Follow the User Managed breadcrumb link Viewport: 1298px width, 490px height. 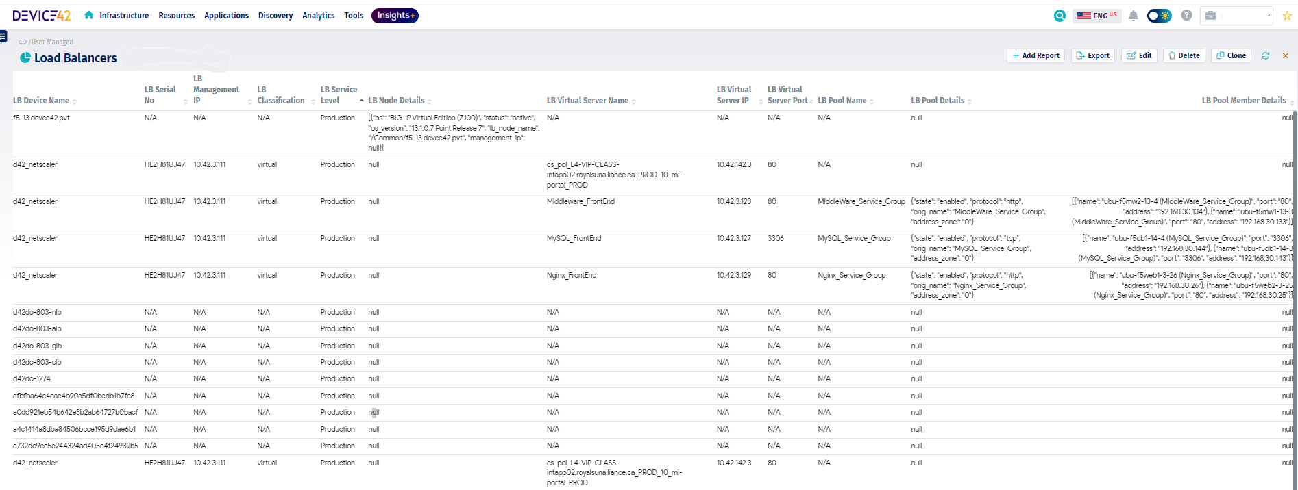click(x=52, y=42)
